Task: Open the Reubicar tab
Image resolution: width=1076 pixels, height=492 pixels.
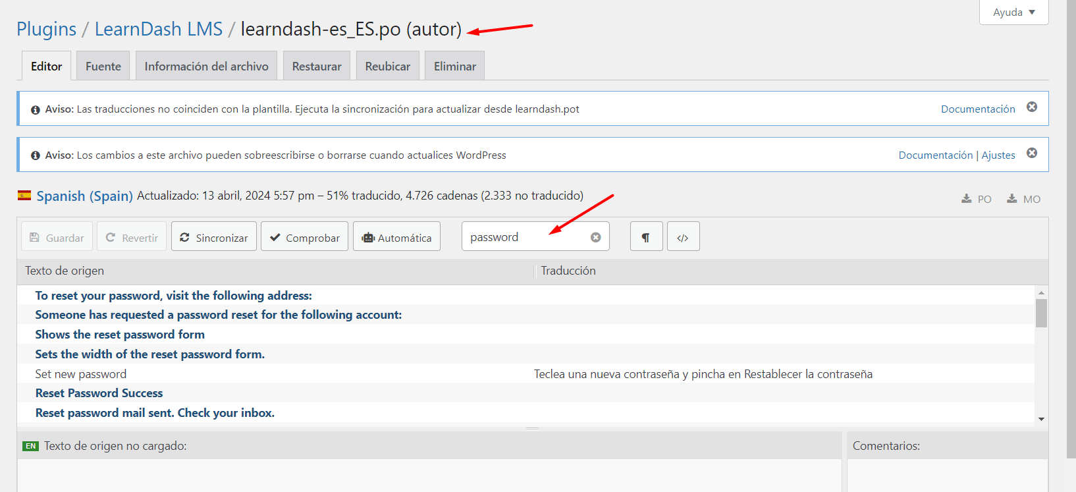Action: (x=388, y=66)
